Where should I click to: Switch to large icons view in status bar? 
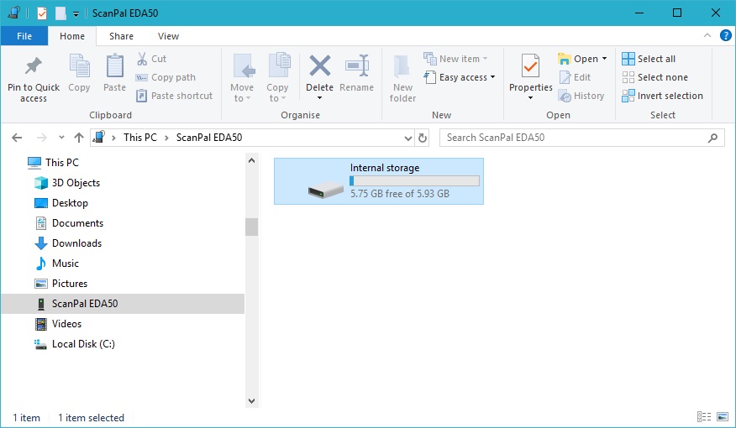[722, 417]
